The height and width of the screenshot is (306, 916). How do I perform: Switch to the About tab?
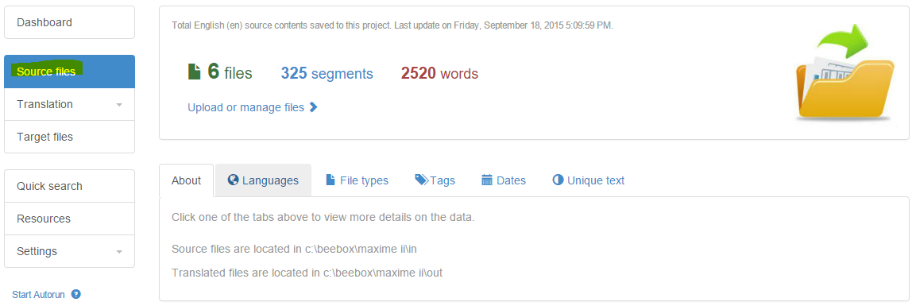pyautogui.click(x=187, y=180)
